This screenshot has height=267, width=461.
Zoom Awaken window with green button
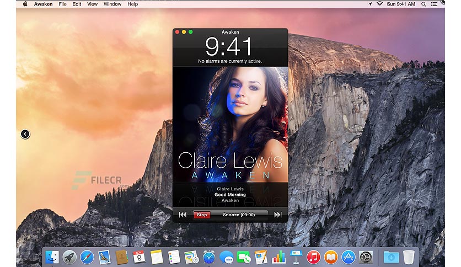pos(190,32)
